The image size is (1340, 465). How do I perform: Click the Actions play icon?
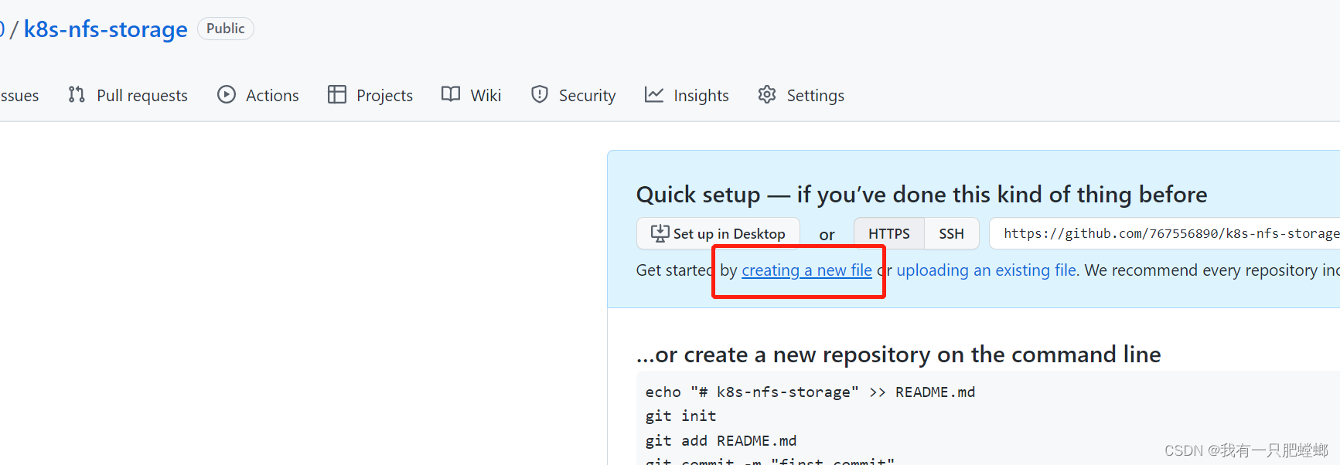point(227,94)
